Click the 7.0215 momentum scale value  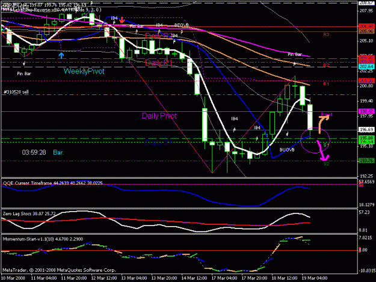click(x=366, y=238)
